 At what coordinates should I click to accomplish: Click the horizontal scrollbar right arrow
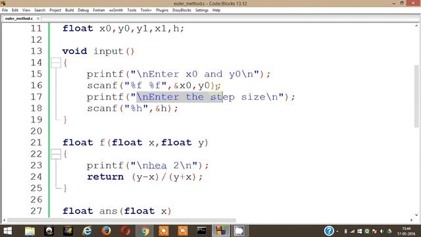click(411, 221)
